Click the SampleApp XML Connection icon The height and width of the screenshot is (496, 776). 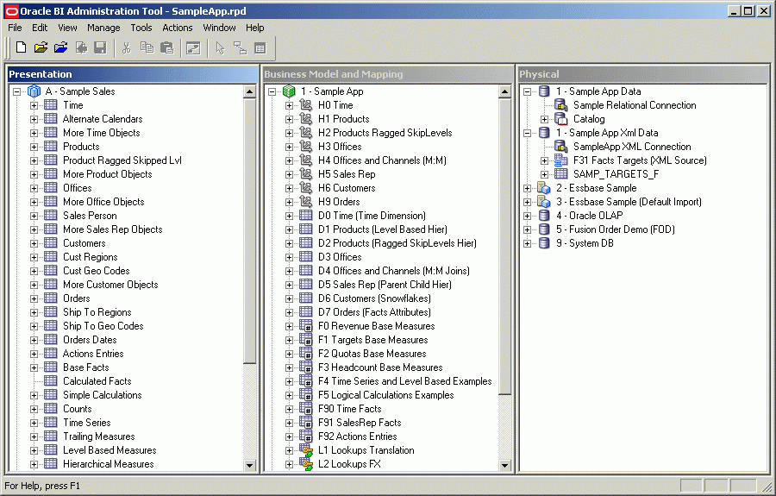(x=560, y=147)
